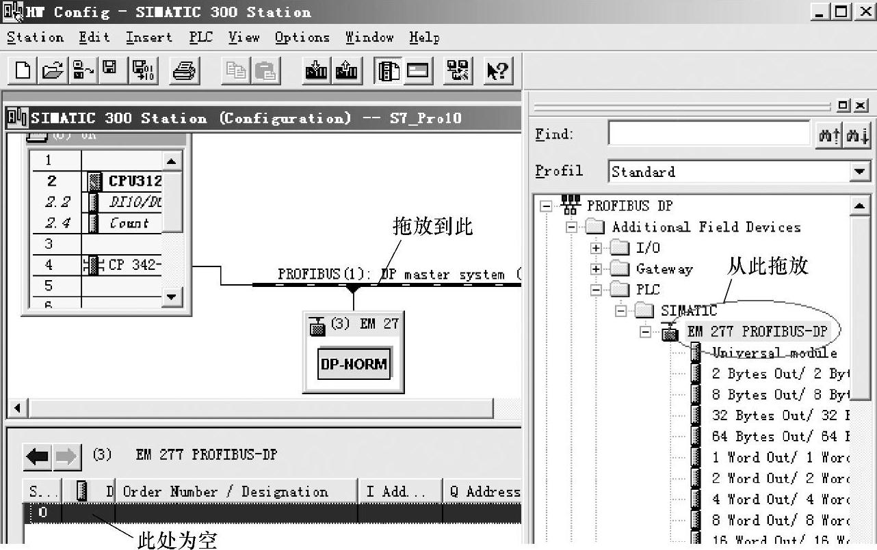Screen dimensions: 877x550
Task: Toggle docking of the catalog panel
Action: point(844,105)
